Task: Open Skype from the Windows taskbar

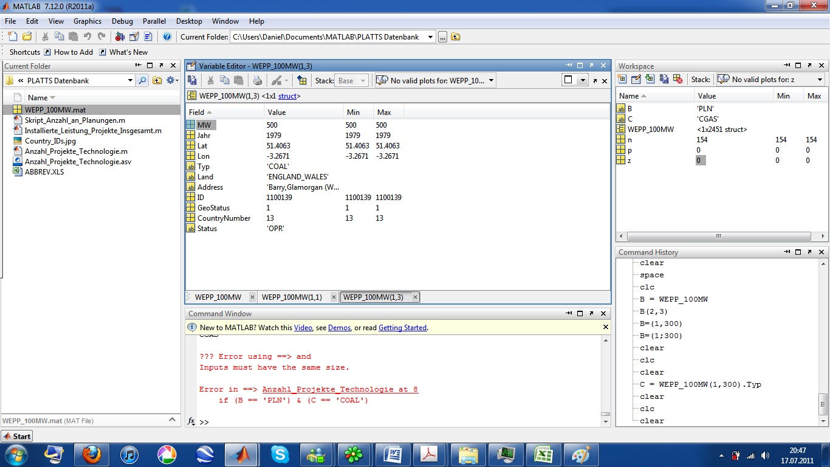Action: pyautogui.click(x=280, y=454)
